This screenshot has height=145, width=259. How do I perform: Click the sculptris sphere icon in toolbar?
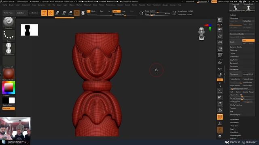pos(83,13)
